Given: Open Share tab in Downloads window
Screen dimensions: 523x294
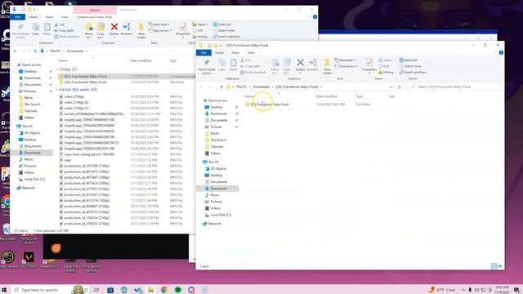Looking at the screenshot, I should (49, 16).
